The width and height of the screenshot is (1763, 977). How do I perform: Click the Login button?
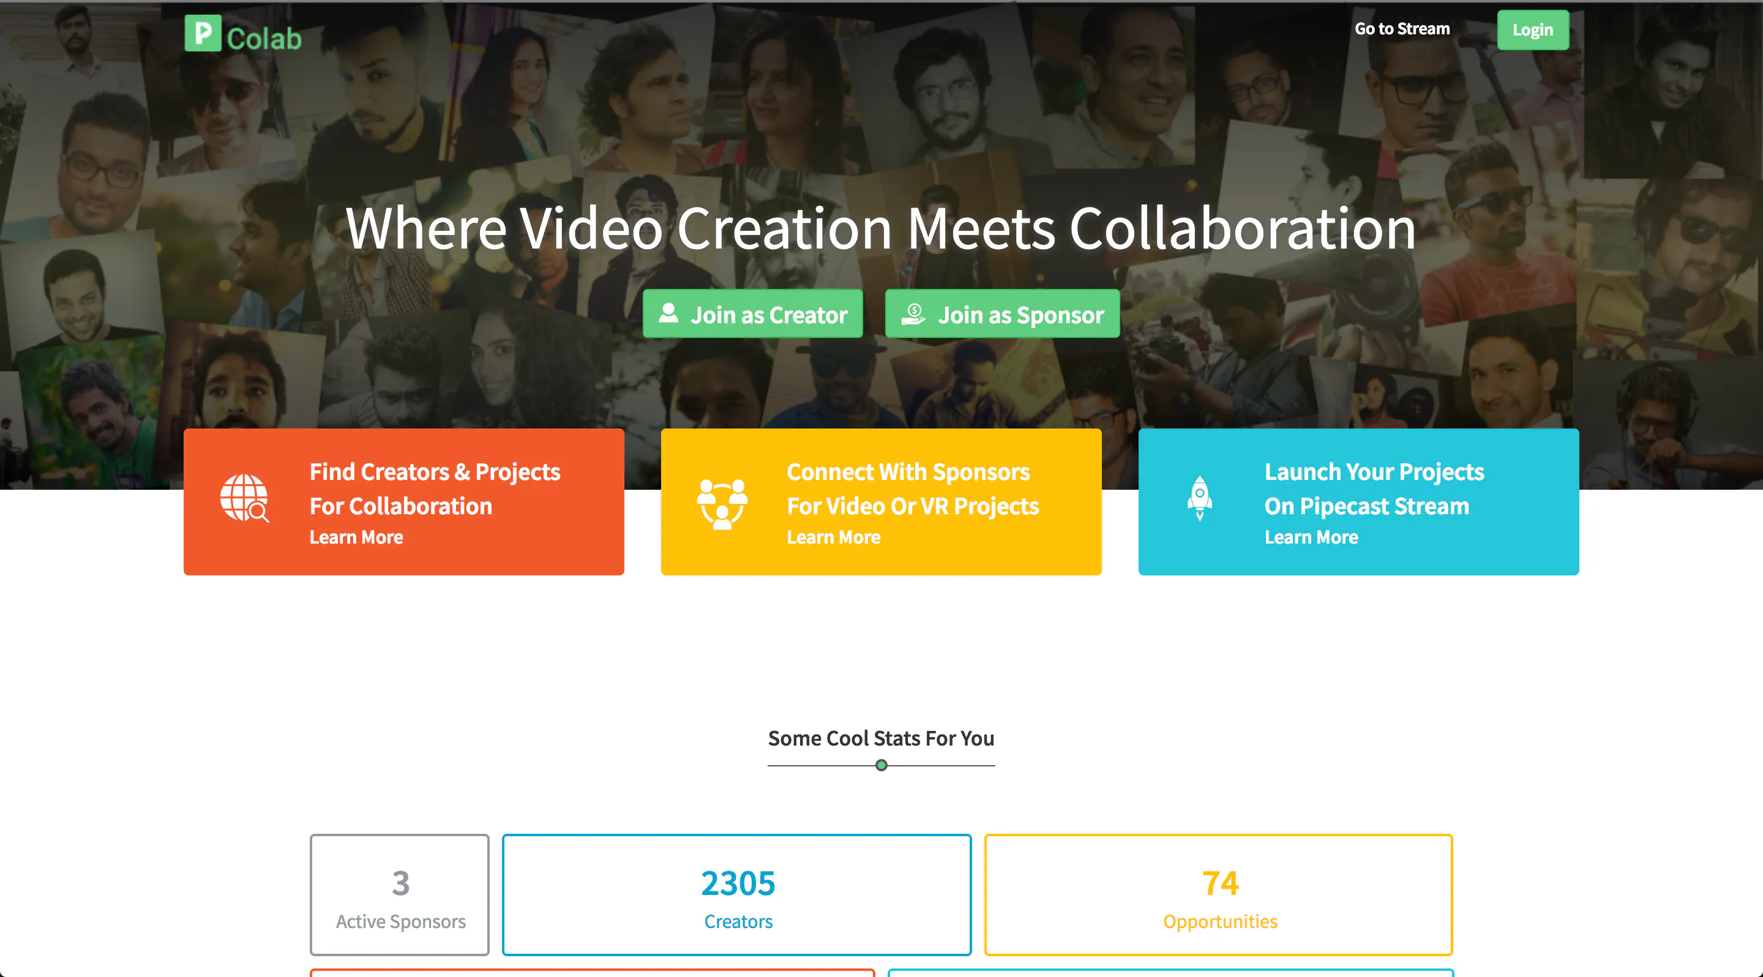(1532, 30)
